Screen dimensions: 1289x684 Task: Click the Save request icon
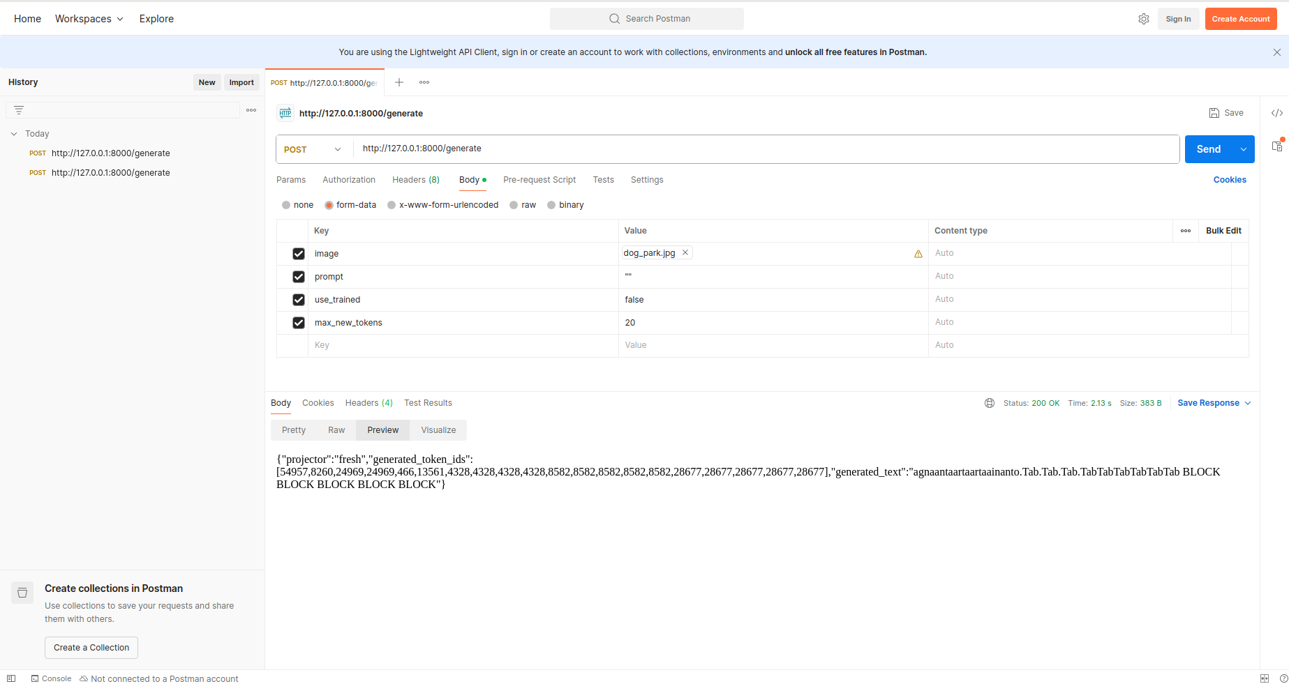pyautogui.click(x=1214, y=113)
